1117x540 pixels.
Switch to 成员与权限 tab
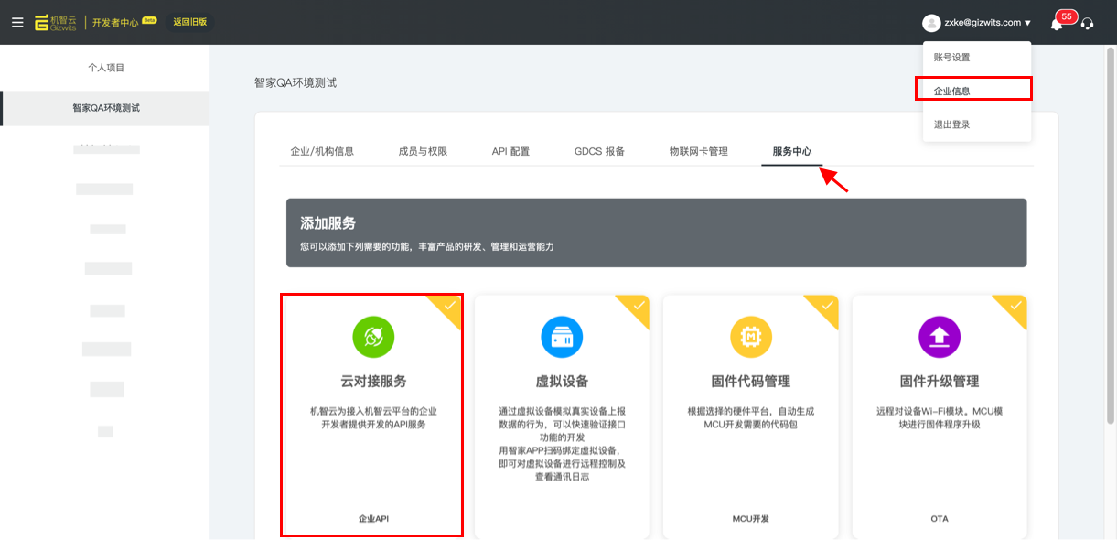(x=423, y=151)
